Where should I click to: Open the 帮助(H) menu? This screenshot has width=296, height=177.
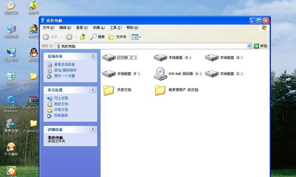(132, 28)
